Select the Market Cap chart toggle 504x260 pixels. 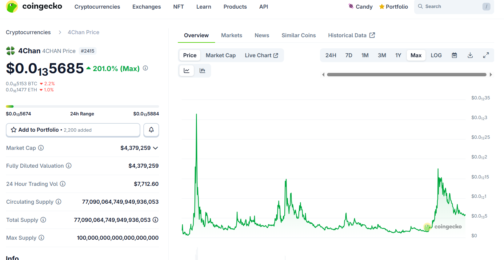pos(221,55)
